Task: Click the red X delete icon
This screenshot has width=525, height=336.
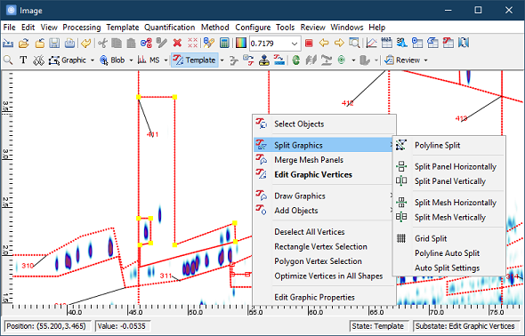Action: [x=177, y=44]
